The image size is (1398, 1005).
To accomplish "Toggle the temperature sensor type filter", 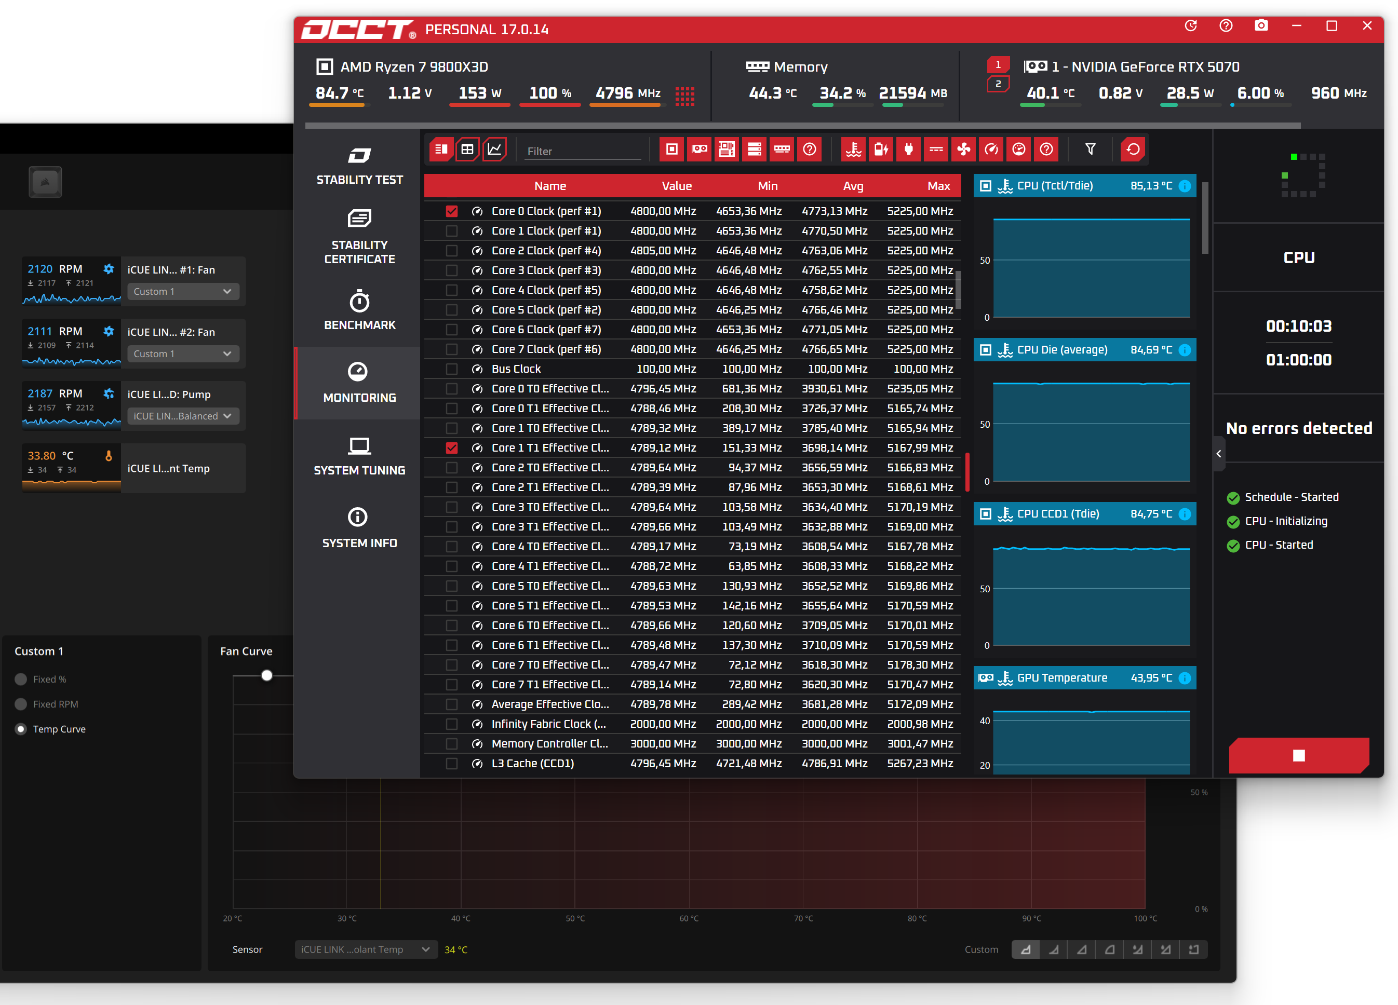I will point(854,149).
